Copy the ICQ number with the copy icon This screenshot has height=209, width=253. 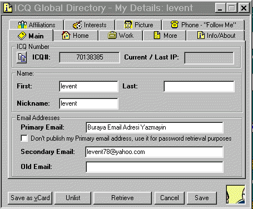(22, 57)
